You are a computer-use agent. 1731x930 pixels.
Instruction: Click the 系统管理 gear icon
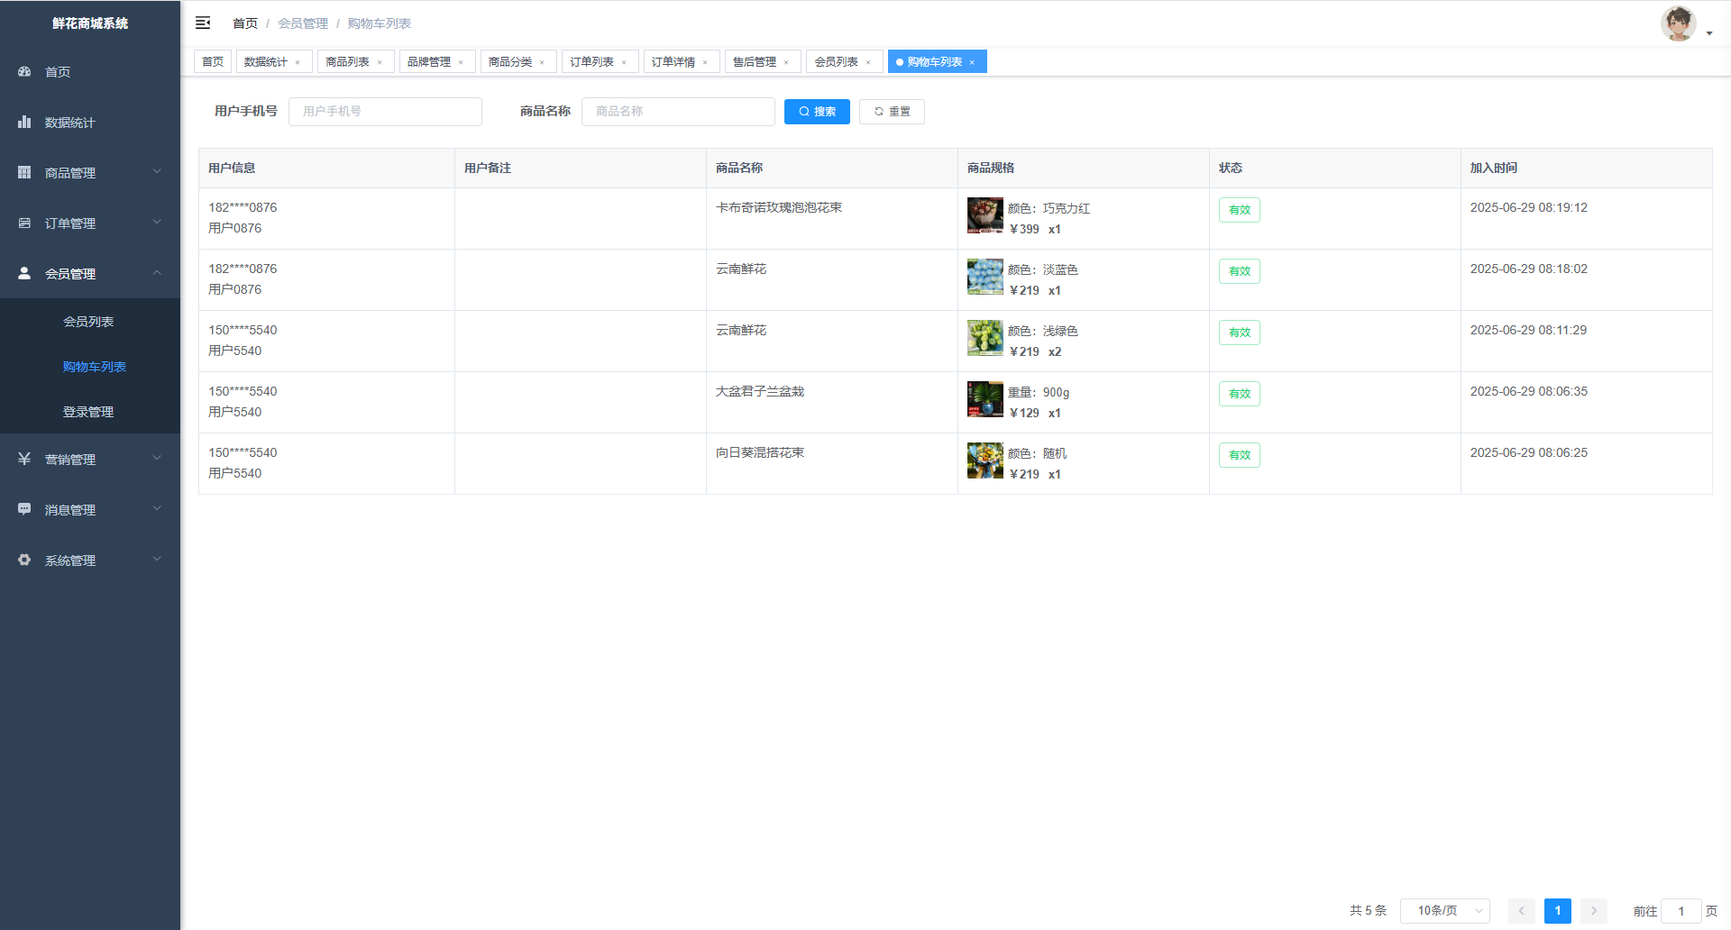[24, 560]
